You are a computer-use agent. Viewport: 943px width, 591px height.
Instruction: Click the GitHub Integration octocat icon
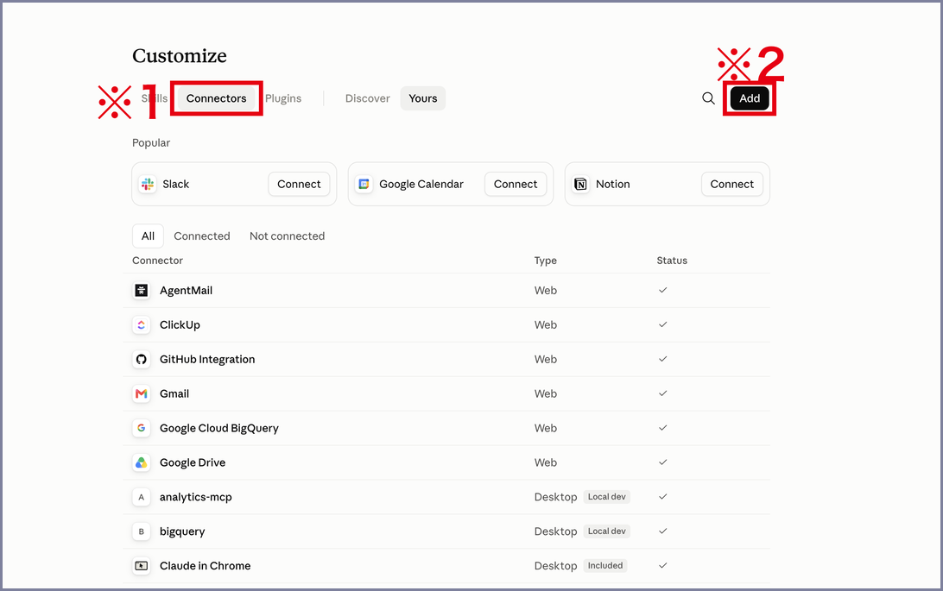142,359
